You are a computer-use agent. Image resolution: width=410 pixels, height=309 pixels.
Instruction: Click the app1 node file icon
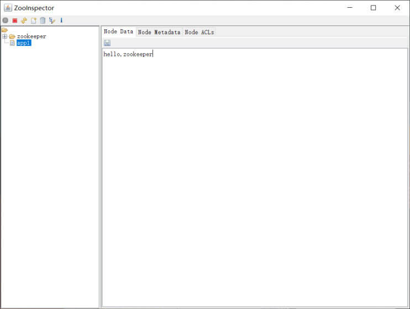point(12,43)
